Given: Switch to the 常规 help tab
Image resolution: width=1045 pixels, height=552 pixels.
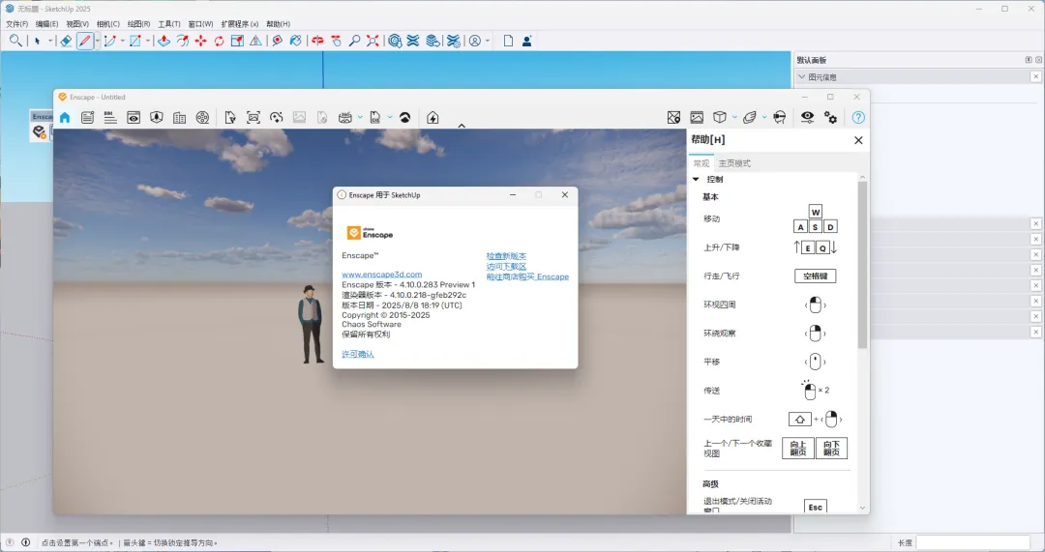Looking at the screenshot, I should click(x=702, y=163).
